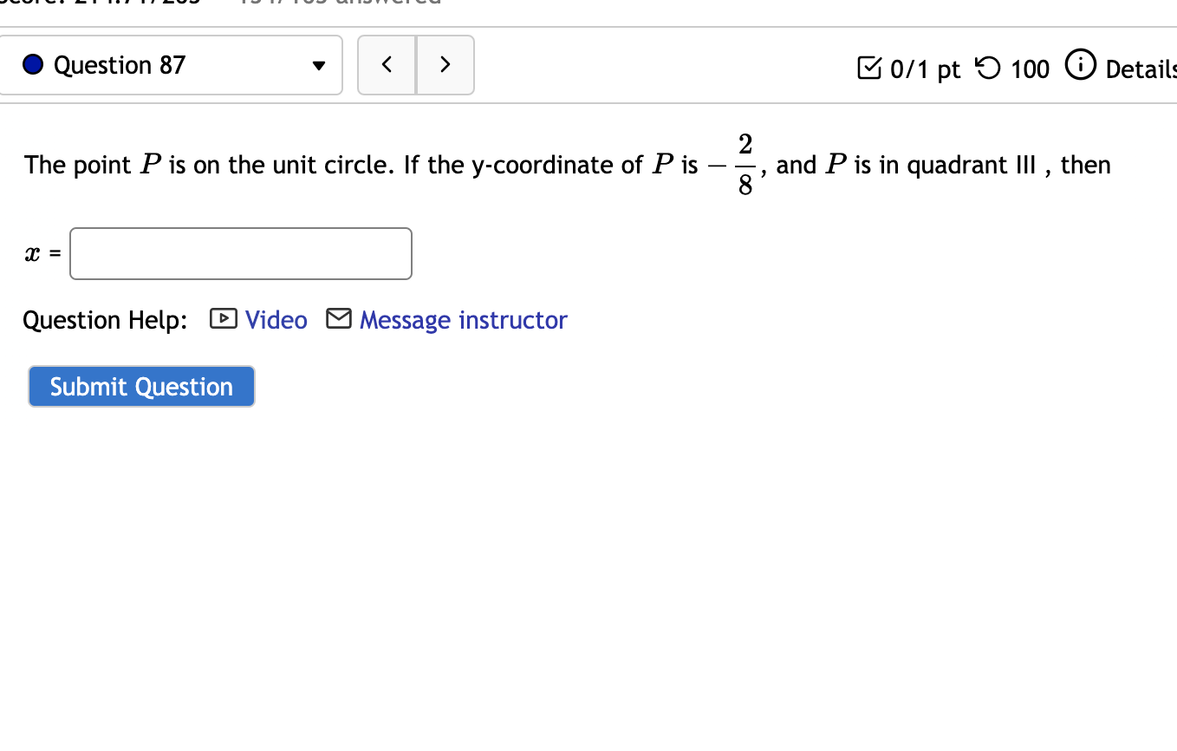Click Details at the top right
The image size is (1177, 751).
pos(1141,69)
